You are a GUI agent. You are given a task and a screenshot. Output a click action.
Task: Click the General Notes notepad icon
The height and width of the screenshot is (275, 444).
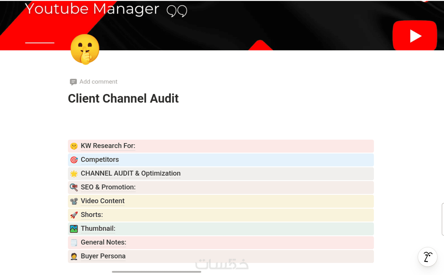click(x=74, y=243)
